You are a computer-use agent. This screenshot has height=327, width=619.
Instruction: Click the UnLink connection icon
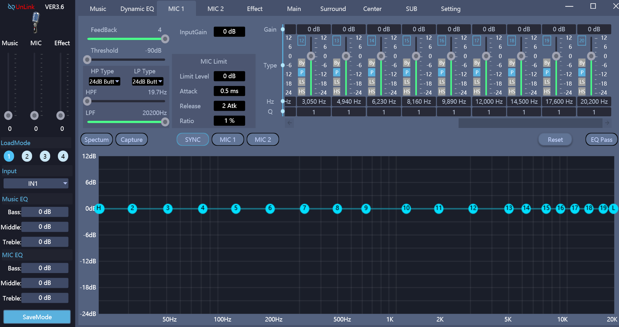click(x=11, y=7)
